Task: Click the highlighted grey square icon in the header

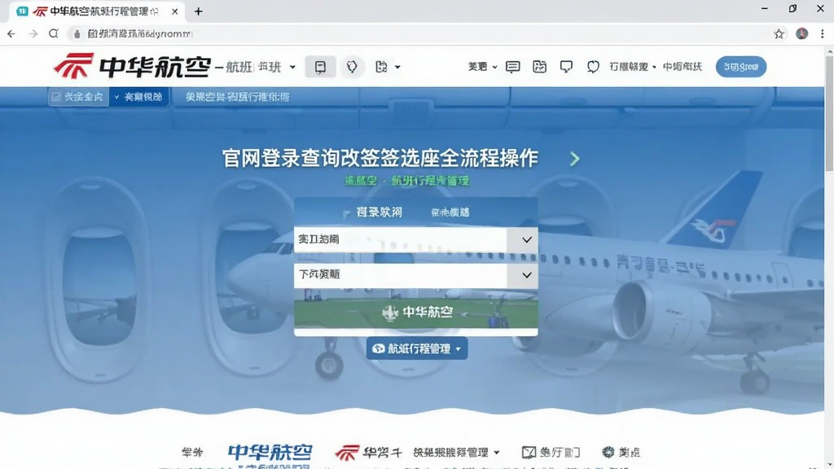Action: coord(320,67)
